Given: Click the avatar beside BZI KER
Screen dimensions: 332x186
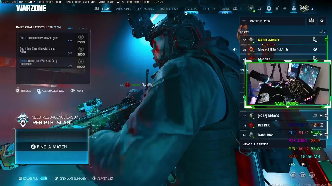Looking at the screenshot, I should 251,125.
